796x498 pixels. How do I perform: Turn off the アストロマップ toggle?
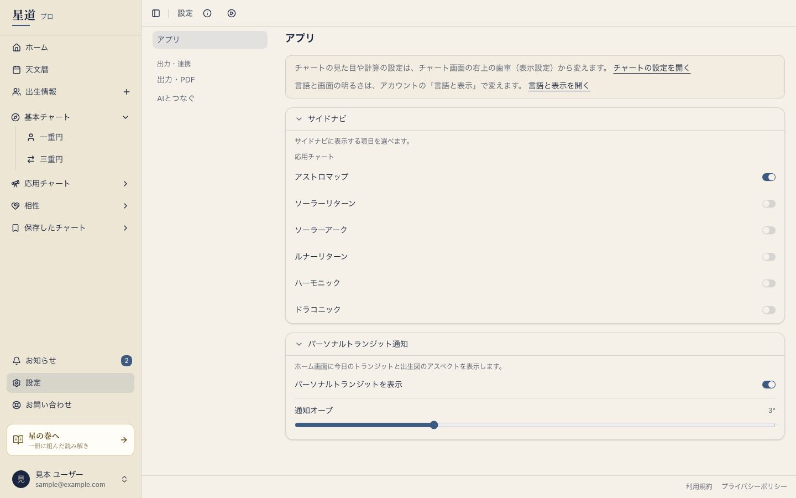[769, 177]
